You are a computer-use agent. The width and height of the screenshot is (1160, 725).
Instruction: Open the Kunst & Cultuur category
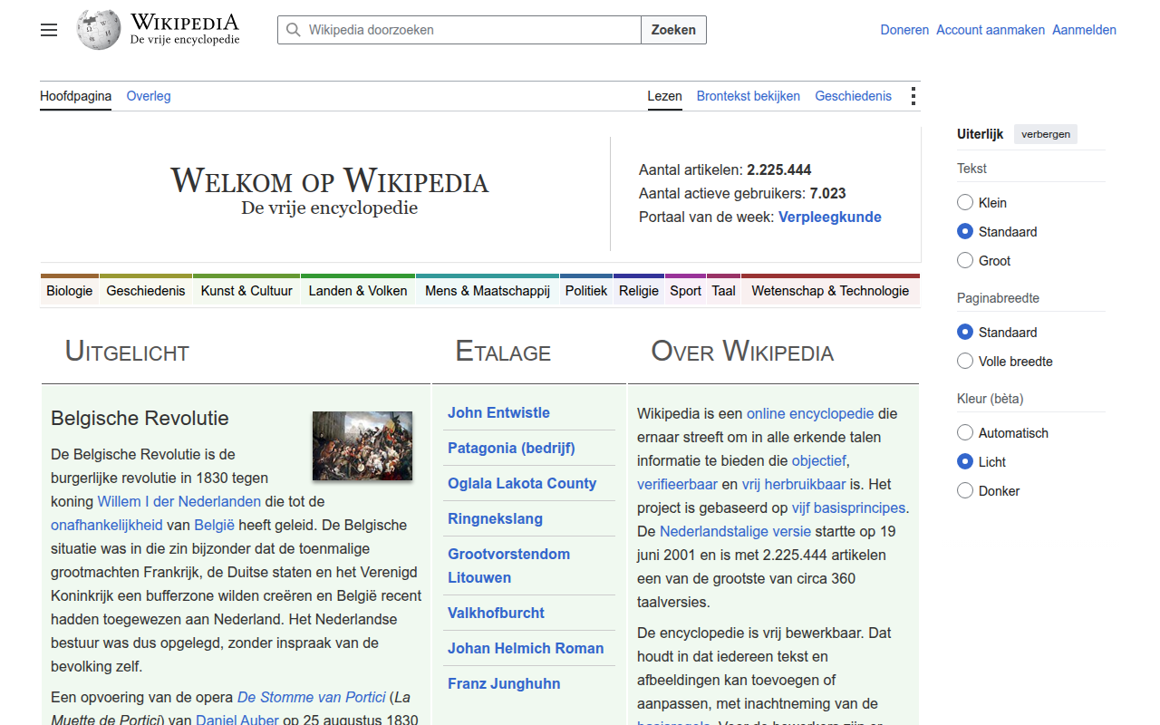(x=246, y=291)
